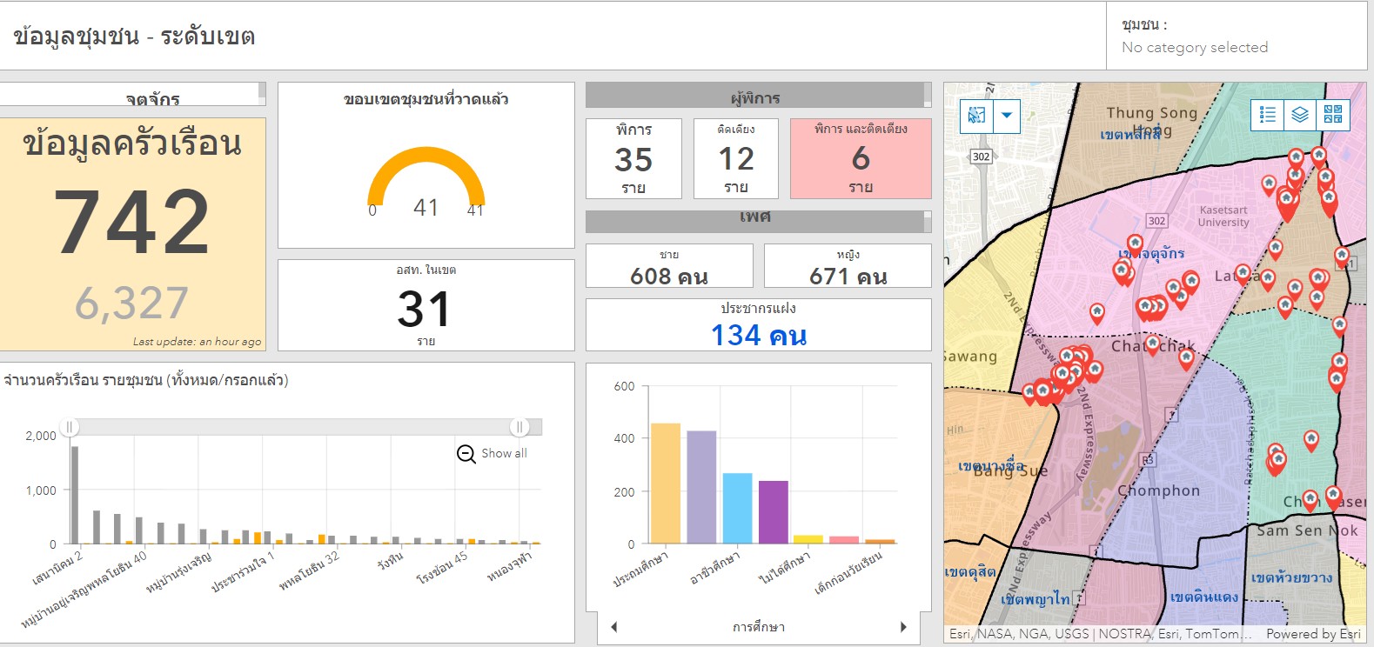Click the tall เสนานิคม 2 gray bar
Image resolution: width=1374 pixels, height=647 pixels.
pos(75,495)
